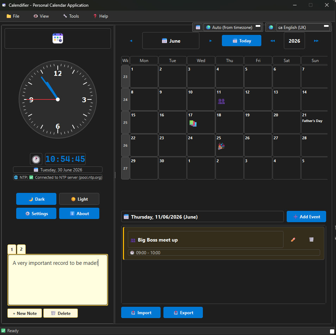This screenshot has height=335, width=336.
Task: Click the panel splitter handle
Action: (x=115, y=175)
